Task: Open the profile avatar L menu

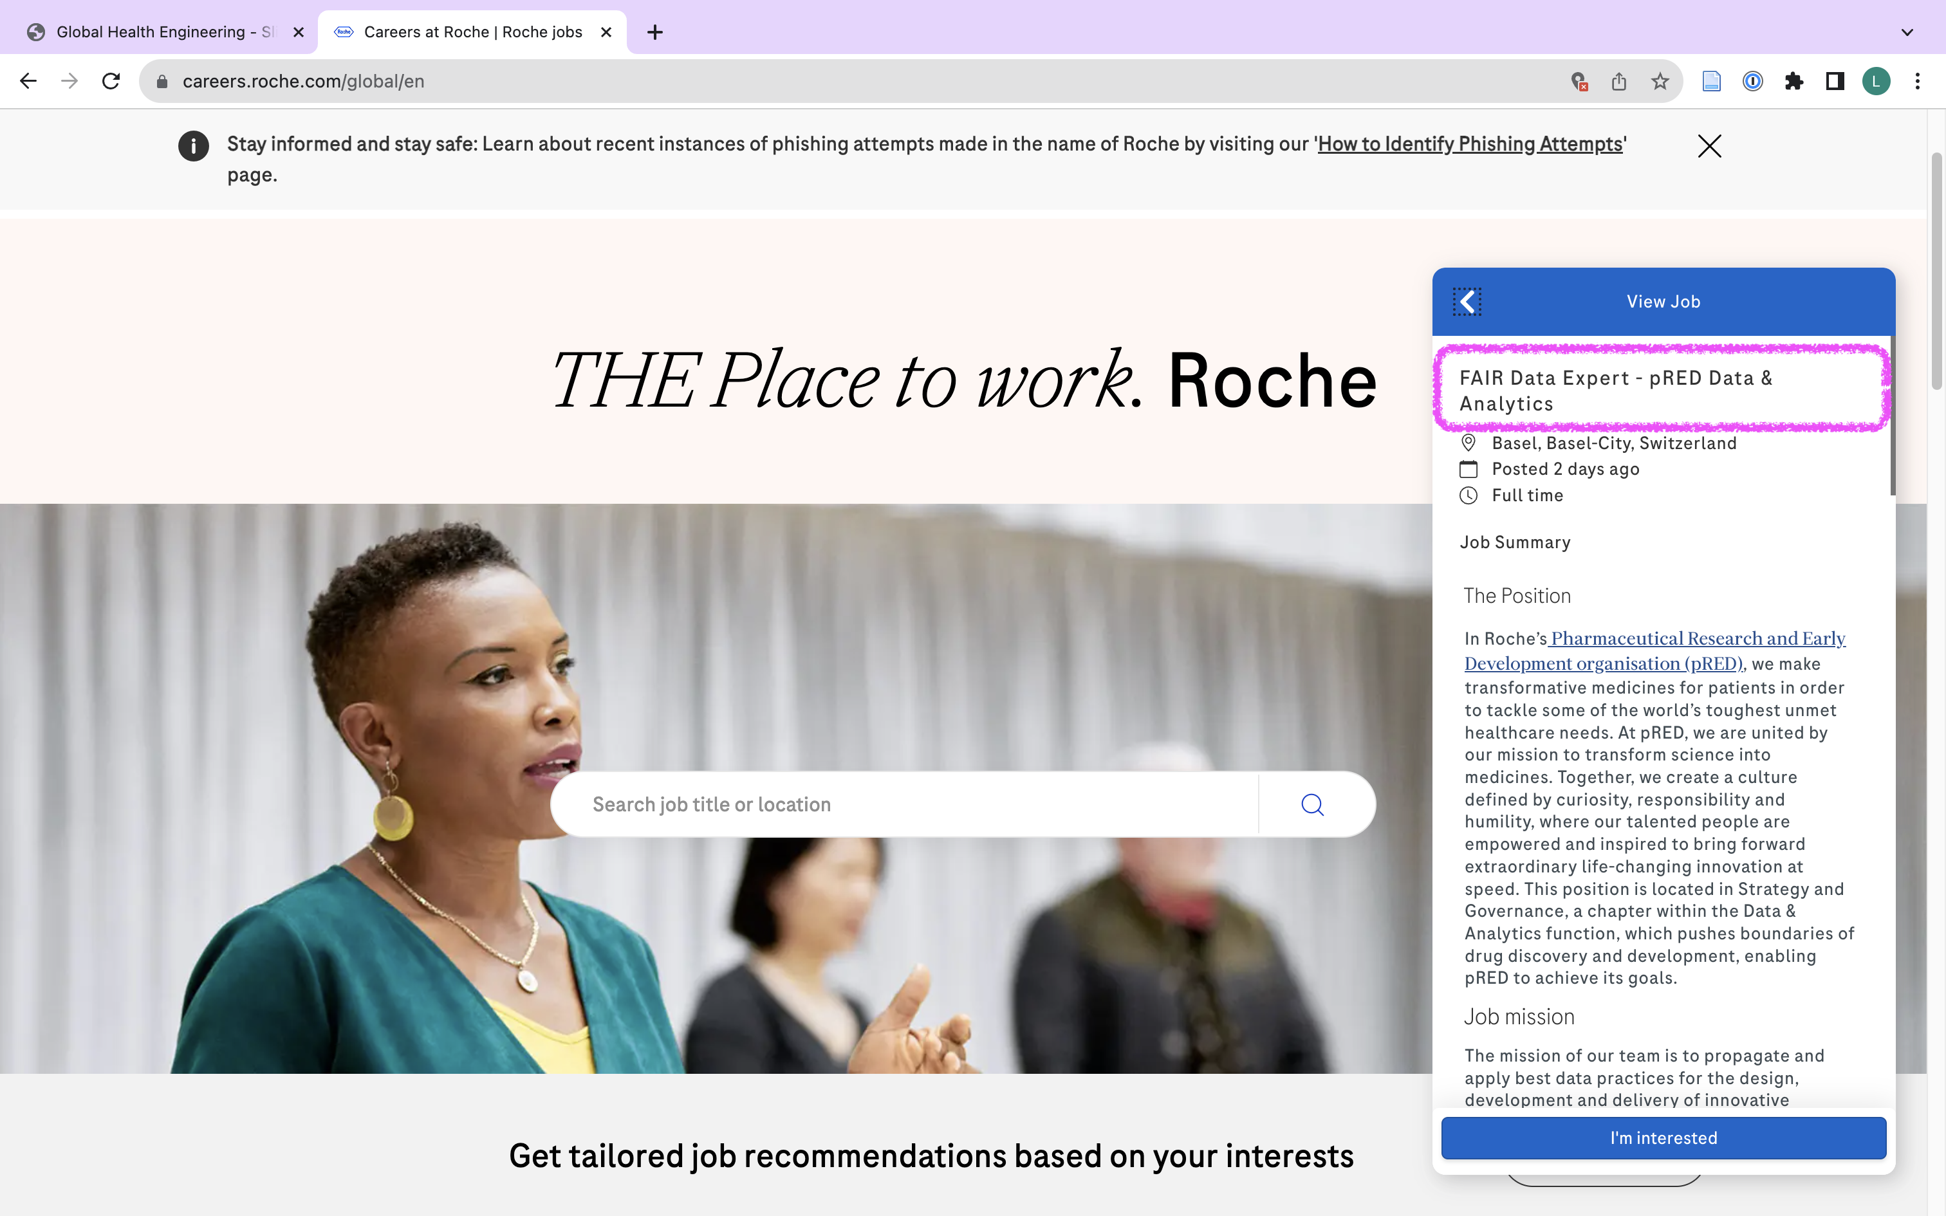Action: click(1876, 81)
